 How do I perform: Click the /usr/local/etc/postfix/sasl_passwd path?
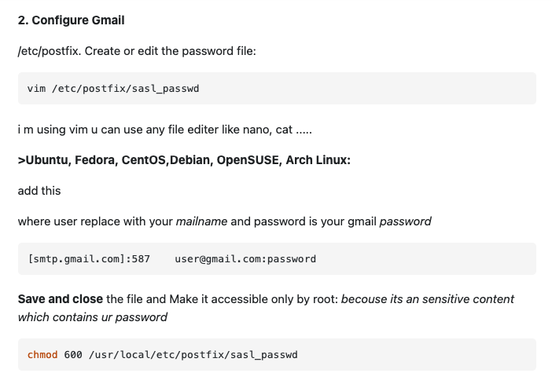tap(193, 354)
